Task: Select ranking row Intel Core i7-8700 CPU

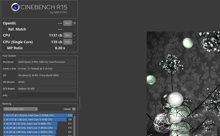Action: pos(37,119)
